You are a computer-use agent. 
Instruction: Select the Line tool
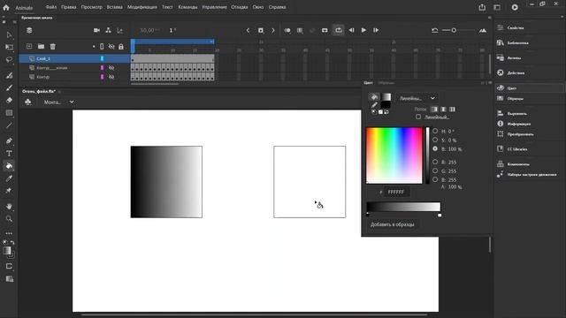pos(9,125)
